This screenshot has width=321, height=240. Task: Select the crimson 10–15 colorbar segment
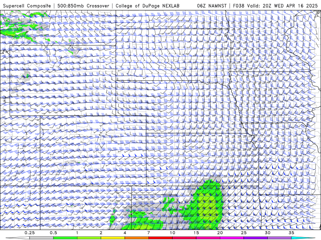(184, 238)
